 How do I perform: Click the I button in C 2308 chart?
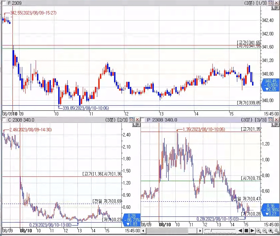click(138, 125)
